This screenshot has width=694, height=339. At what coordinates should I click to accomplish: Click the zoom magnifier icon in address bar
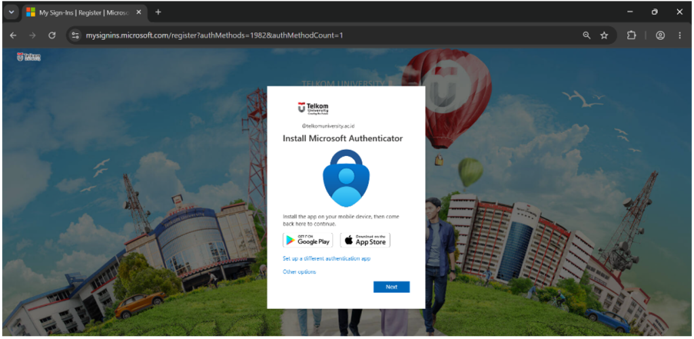click(x=586, y=35)
